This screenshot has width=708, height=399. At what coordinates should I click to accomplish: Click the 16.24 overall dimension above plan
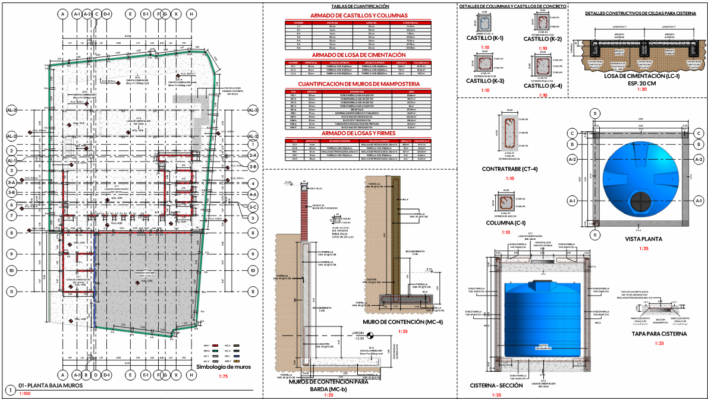click(127, 36)
